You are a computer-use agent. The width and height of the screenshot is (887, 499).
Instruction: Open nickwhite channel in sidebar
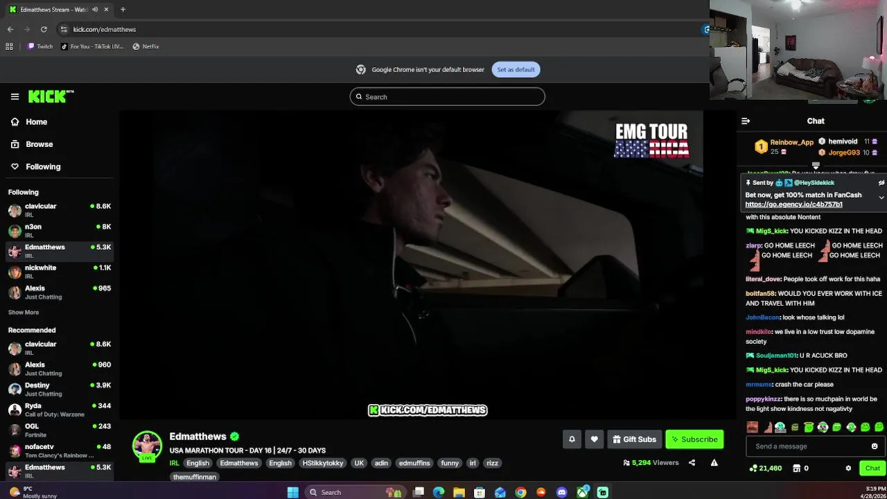60,272
